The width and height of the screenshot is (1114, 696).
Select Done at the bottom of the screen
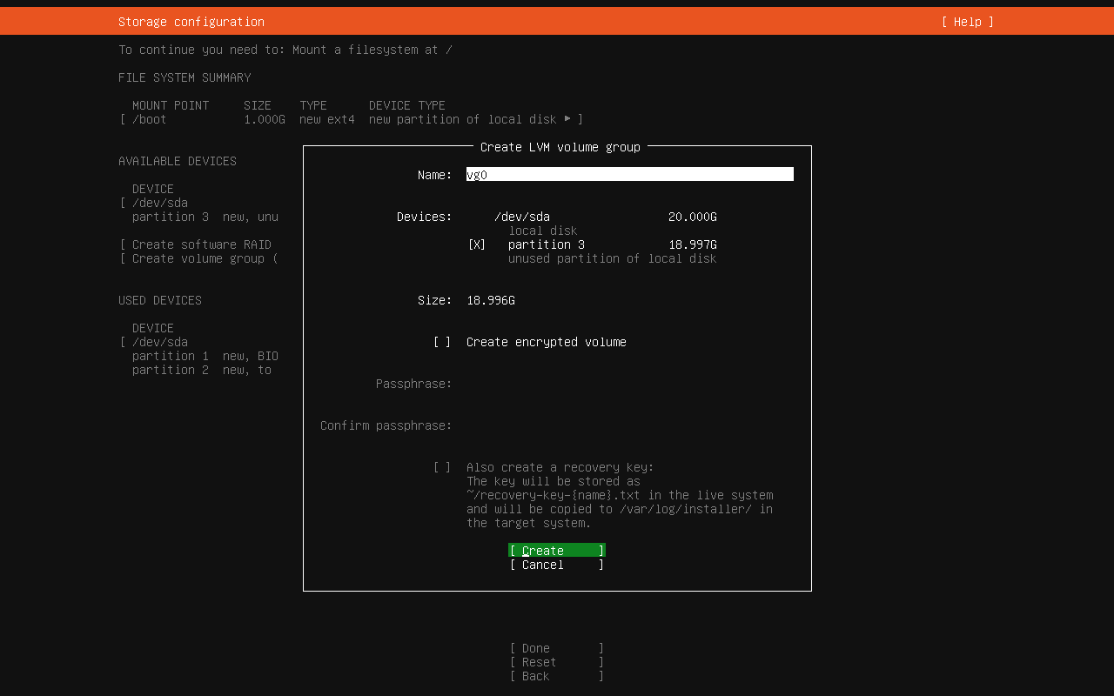[x=556, y=648]
